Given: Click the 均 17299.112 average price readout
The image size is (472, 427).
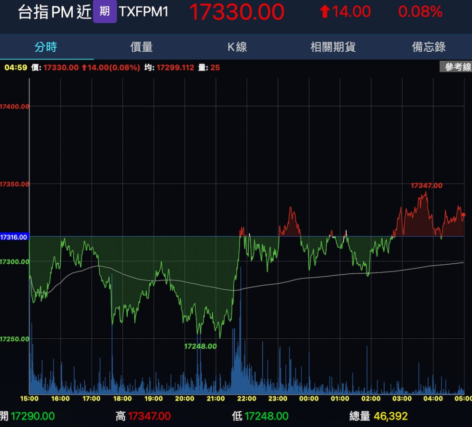Looking at the screenshot, I should 170,67.
